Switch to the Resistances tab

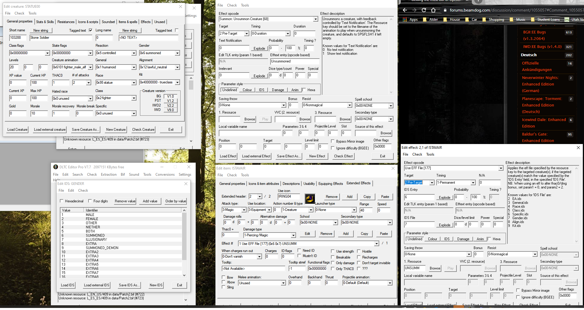(66, 22)
